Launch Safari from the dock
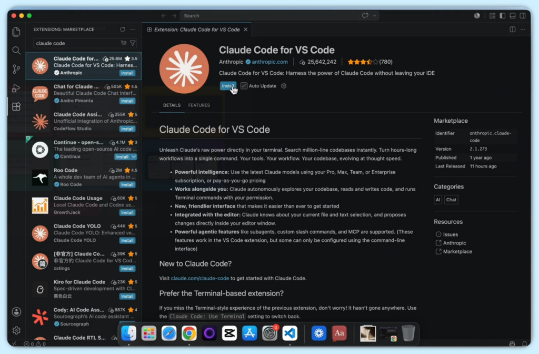Image resolution: width=539 pixels, height=354 pixels. click(169, 333)
